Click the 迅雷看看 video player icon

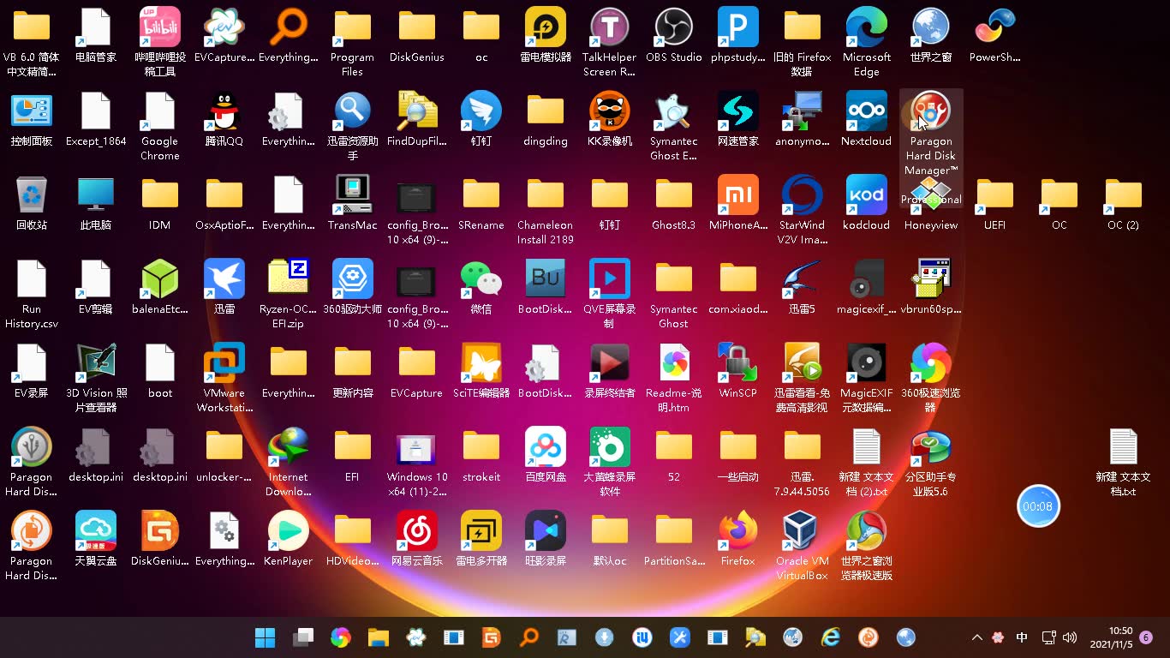point(803,379)
